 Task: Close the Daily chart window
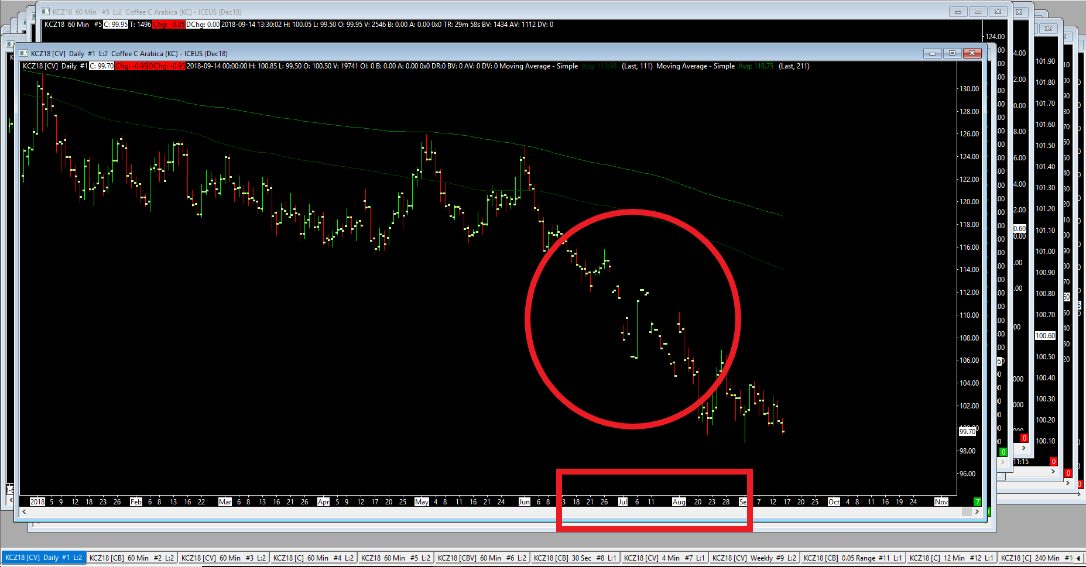coord(972,53)
